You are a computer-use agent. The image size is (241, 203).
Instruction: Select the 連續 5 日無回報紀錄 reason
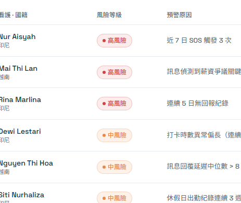(x=197, y=103)
